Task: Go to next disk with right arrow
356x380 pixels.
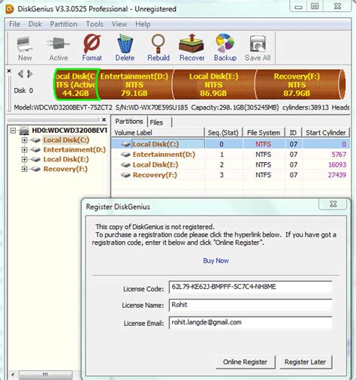Action: (x=30, y=74)
